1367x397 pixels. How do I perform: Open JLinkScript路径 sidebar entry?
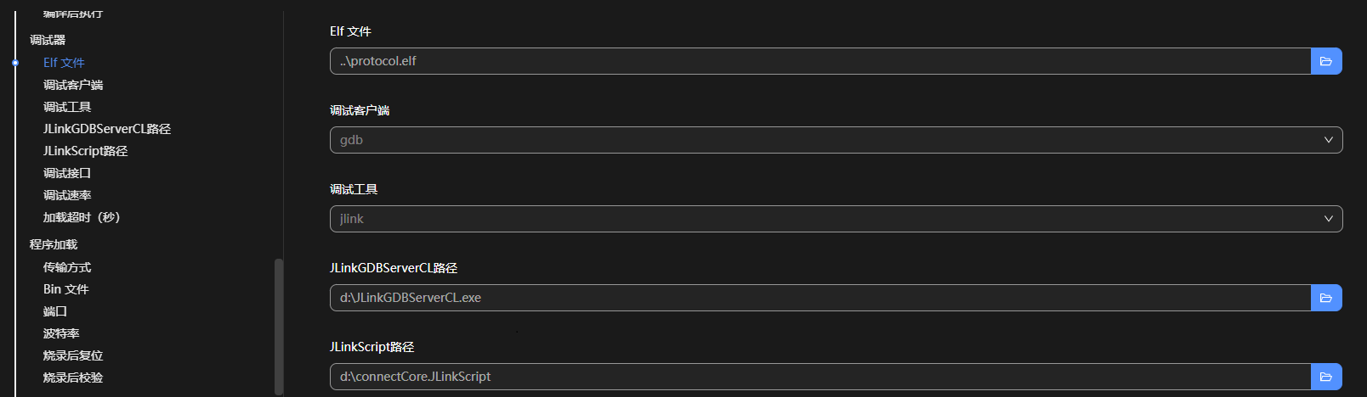point(85,151)
